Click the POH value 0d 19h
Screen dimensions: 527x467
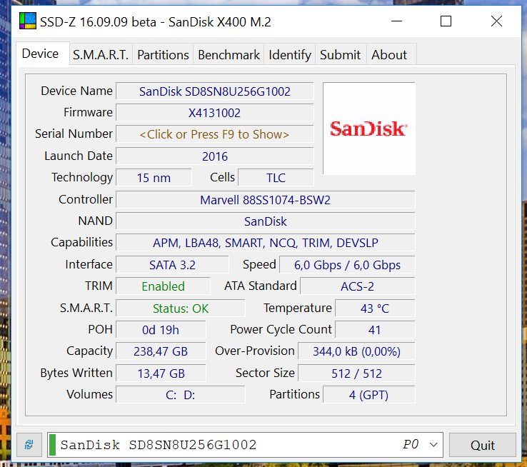point(161,330)
